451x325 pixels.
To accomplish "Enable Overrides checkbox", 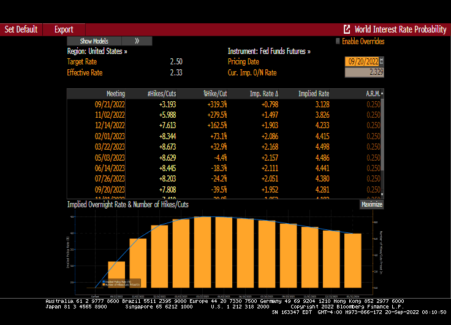I will pyautogui.click(x=338, y=42).
